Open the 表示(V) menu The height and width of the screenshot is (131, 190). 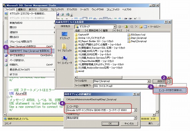[33, 9]
